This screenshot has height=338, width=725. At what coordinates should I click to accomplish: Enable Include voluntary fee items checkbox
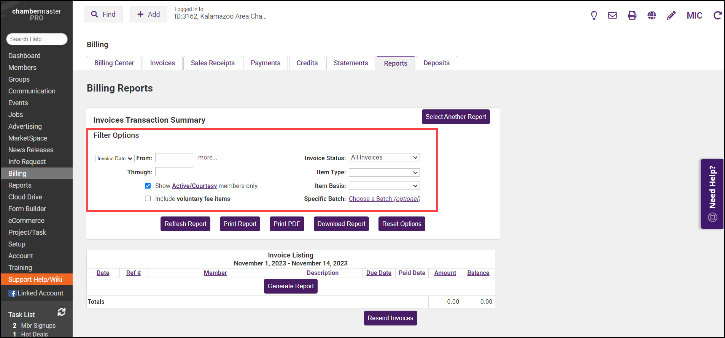[x=148, y=199]
